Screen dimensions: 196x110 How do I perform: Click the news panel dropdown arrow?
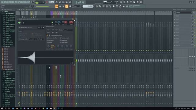(145, 6)
